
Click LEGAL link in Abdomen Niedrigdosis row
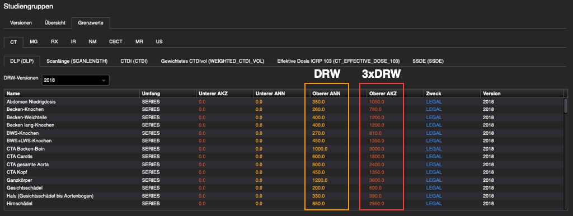434,102
